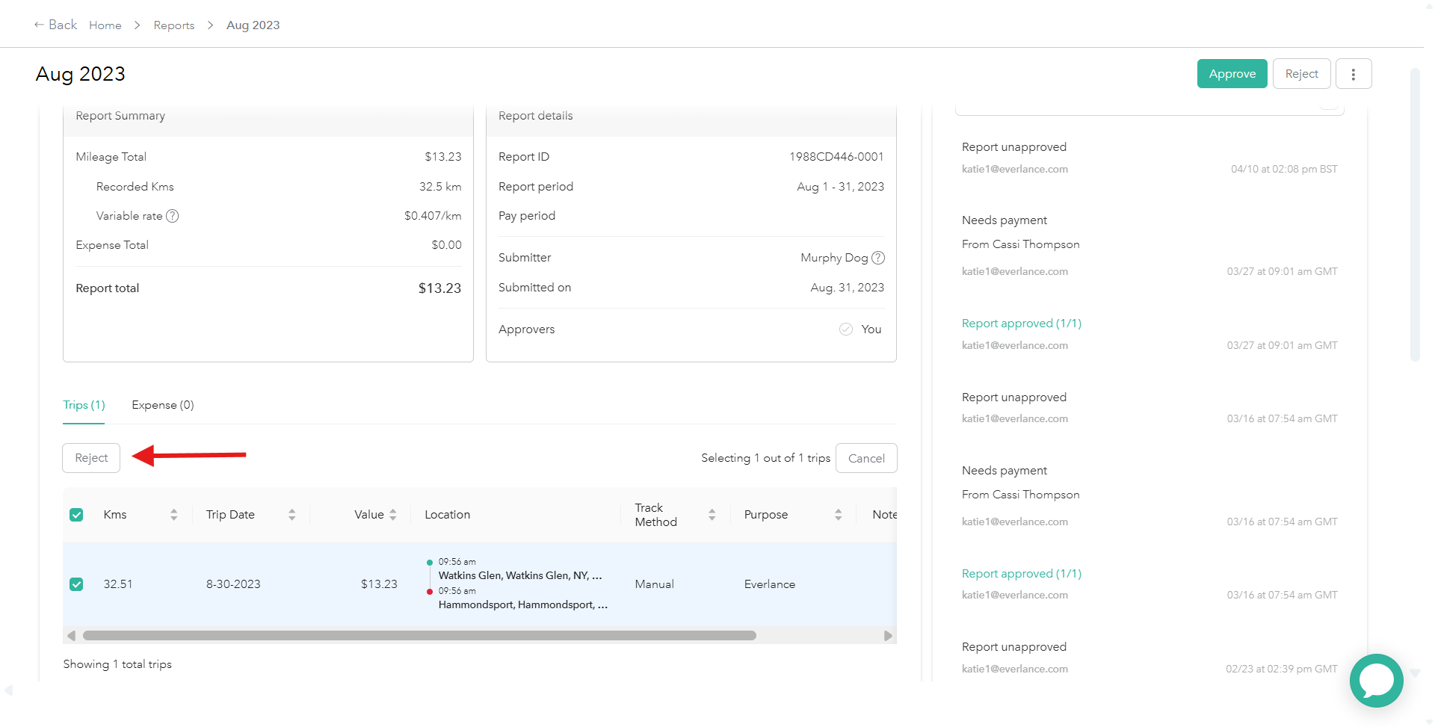Click the horizontal scrollbar under trips table
Viewport: 1435px width, 727px height.
[x=419, y=636]
